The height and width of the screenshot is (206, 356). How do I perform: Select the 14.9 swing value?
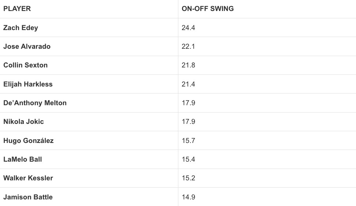click(189, 197)
